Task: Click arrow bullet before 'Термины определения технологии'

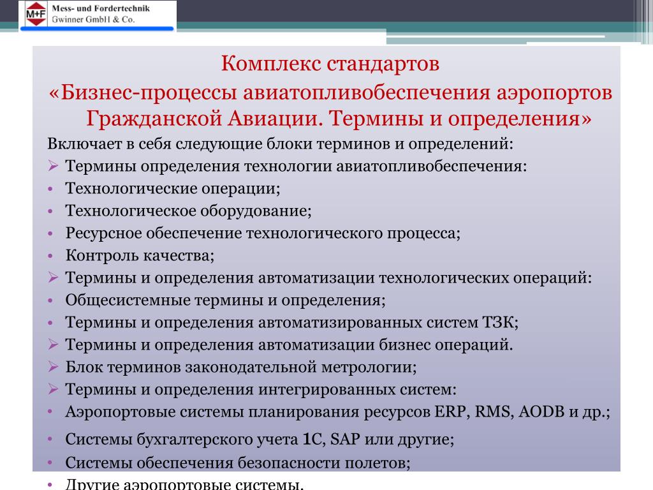Action: click(x=53, y=166)
